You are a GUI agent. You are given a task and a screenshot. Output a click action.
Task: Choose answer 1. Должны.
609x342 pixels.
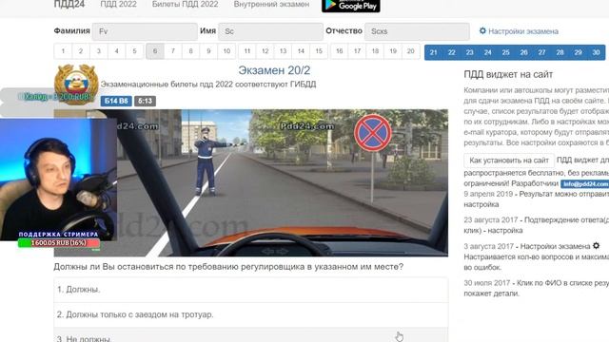[251, 290]
